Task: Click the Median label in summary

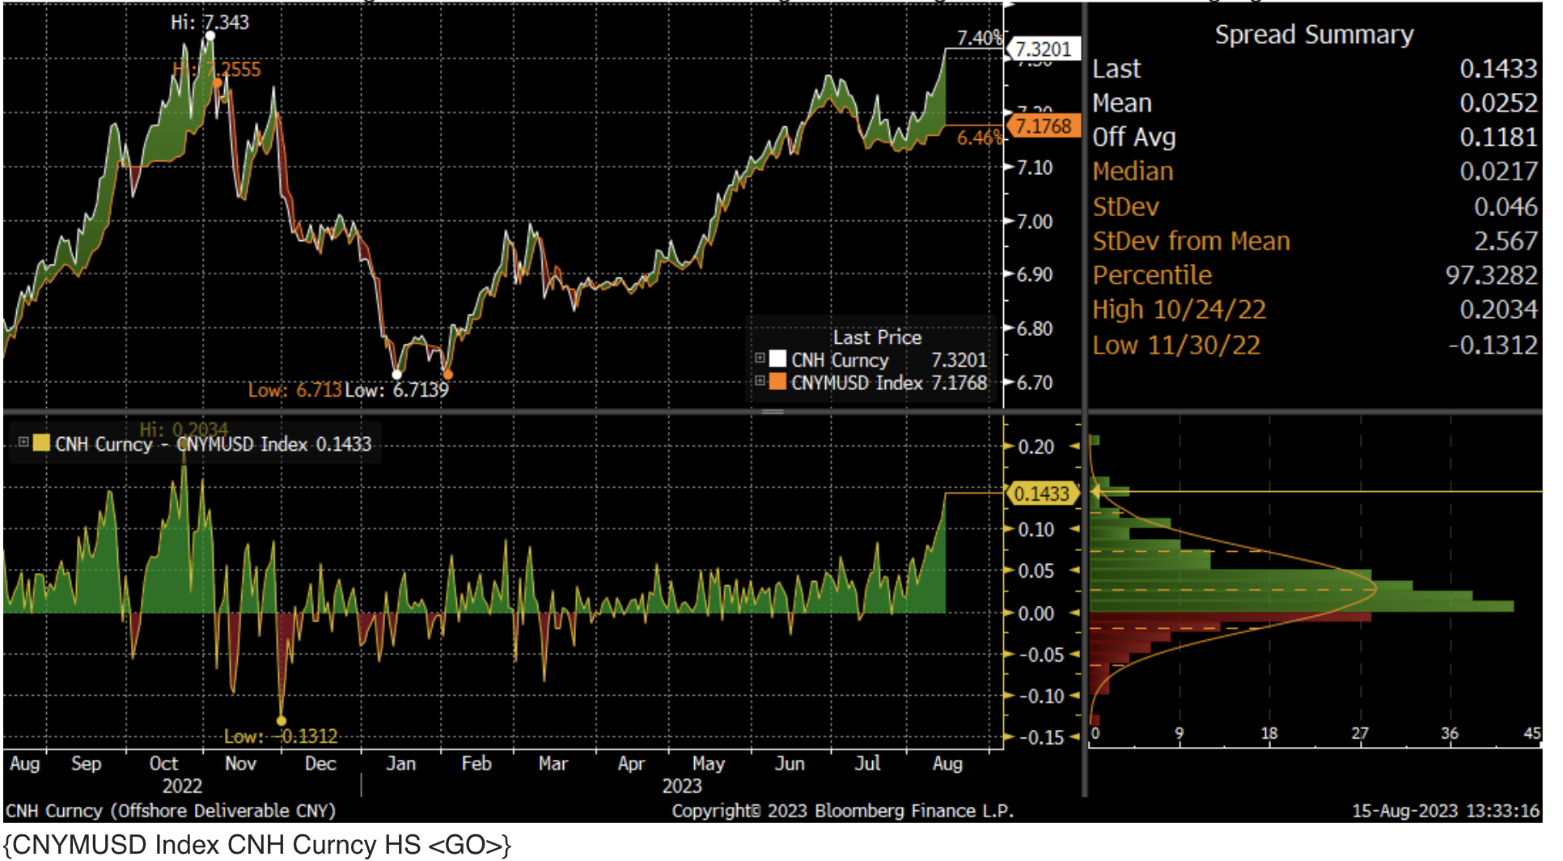Action: pyautogui.click(x=1133, y=172)
